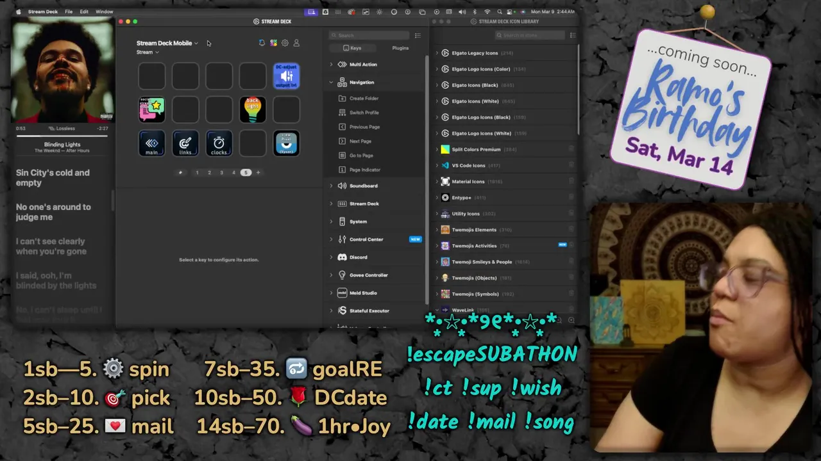Viewport: 821px width, 461px height.
Task: Seek within Blinding Lights progress bar
Action: pyautogui.click(x=62, y=136)
